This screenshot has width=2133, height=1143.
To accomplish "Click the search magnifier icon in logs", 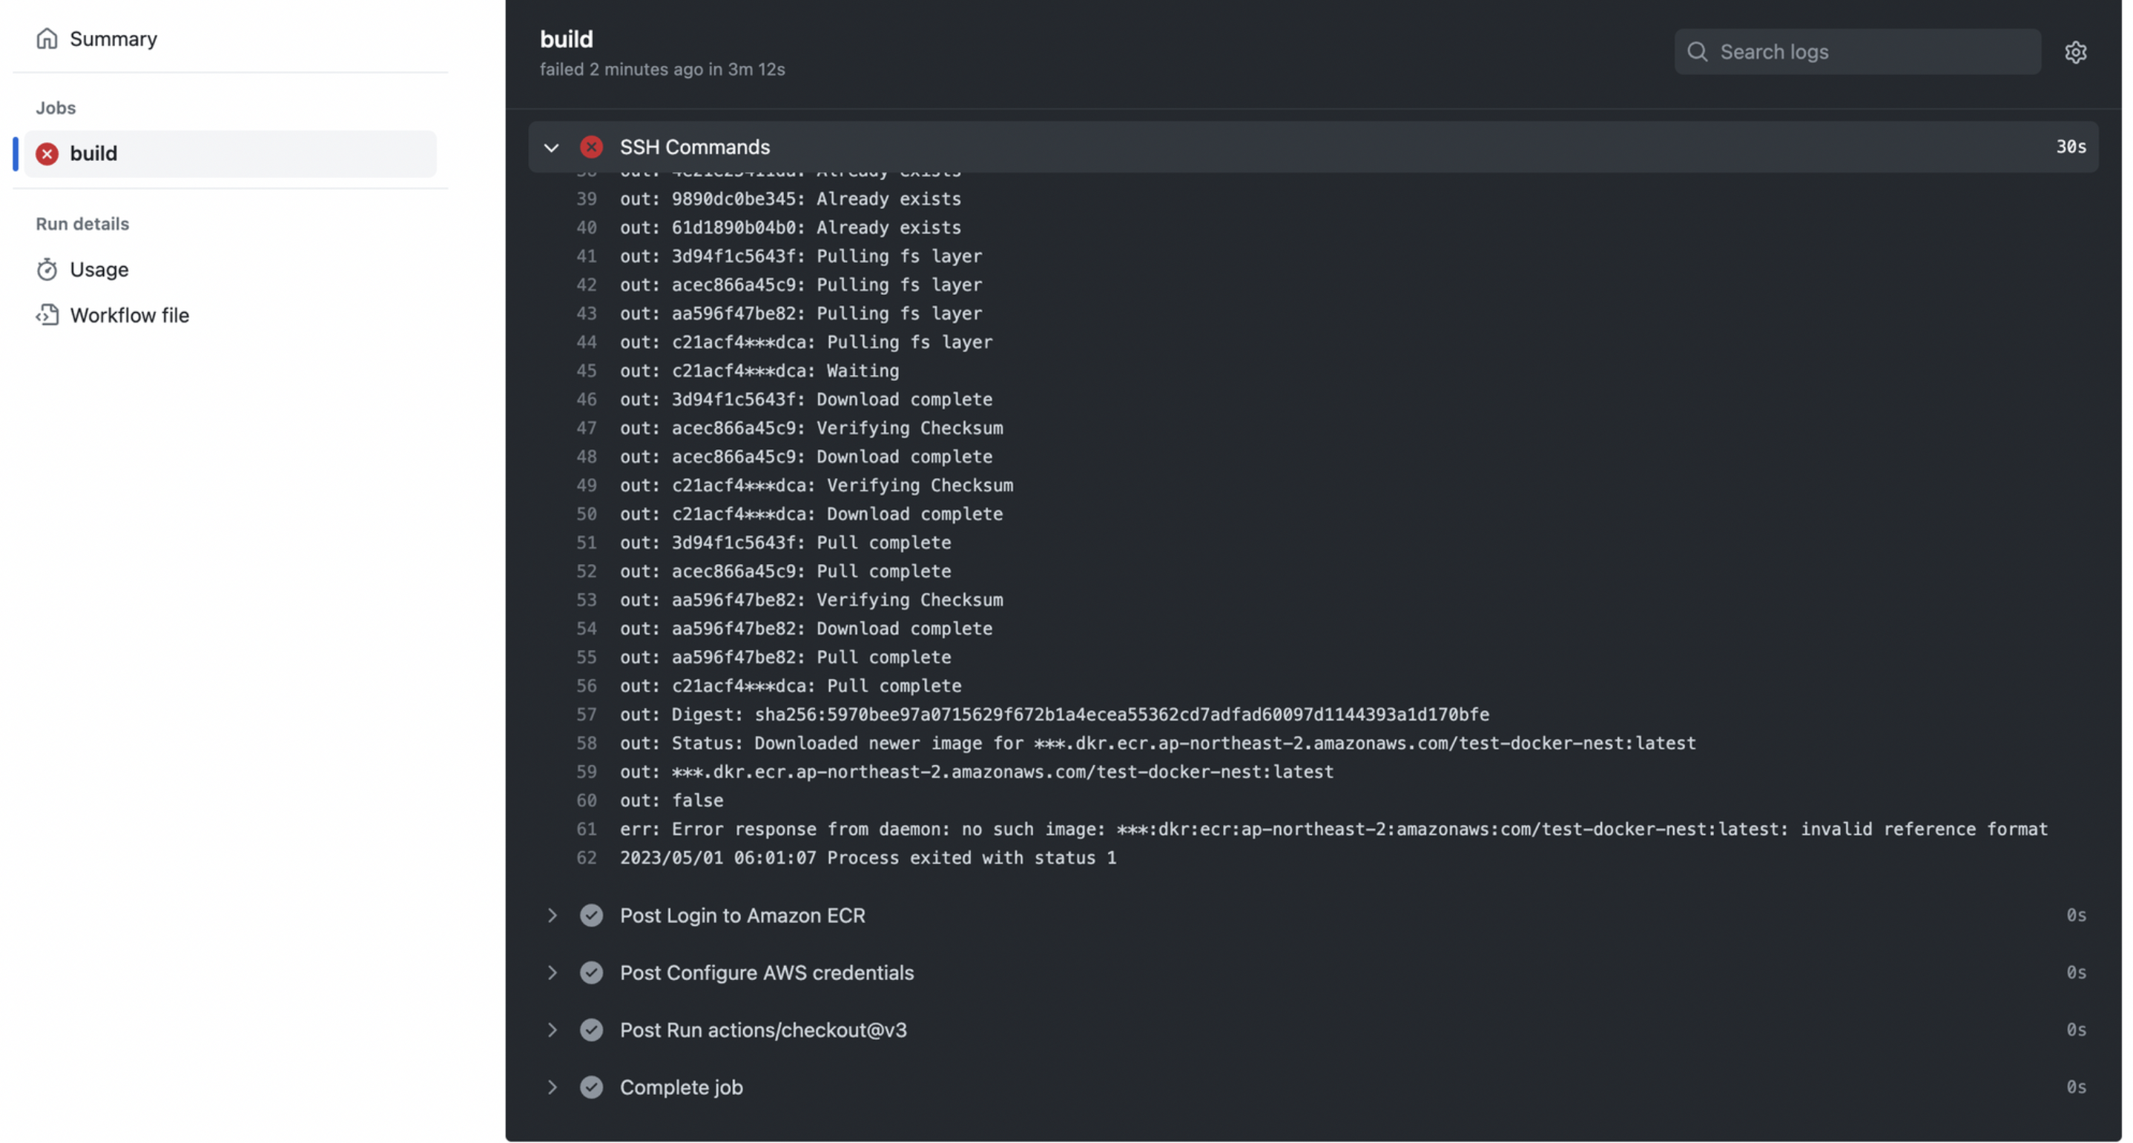I will (x=1698, y=52).
